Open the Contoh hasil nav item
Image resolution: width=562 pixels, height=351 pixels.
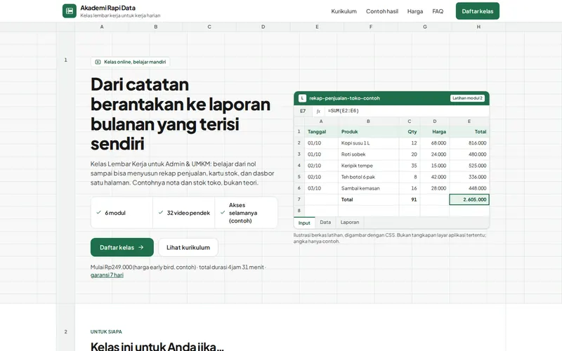click(382, 11)
